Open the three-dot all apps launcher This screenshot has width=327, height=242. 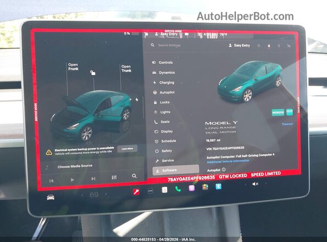(151, 191)
